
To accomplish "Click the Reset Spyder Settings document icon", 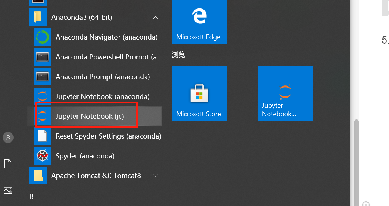I will pos(42,136).
